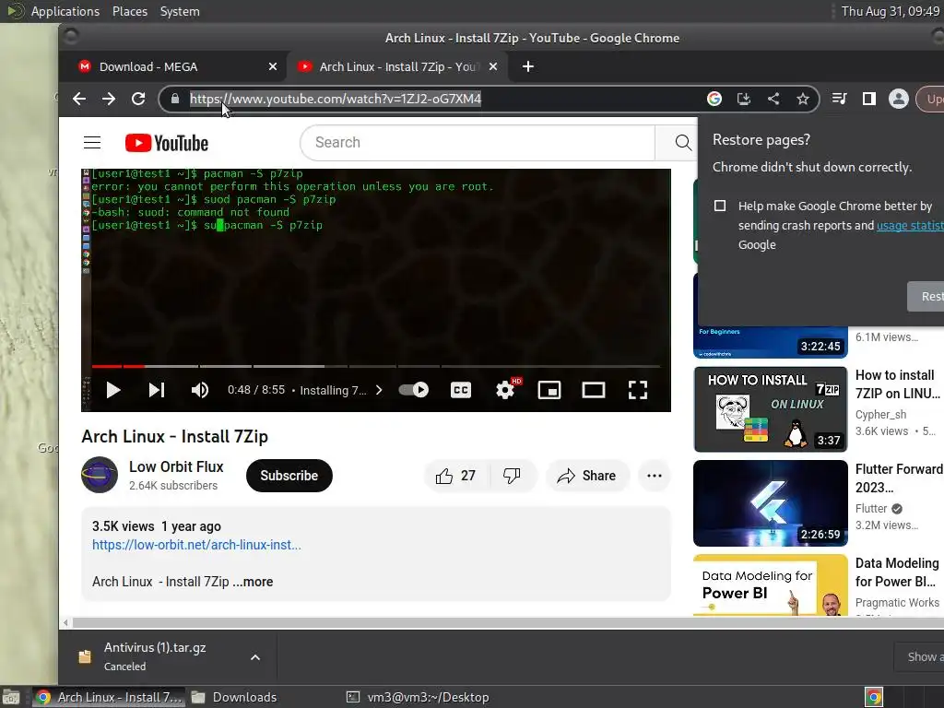Viewport: 944px width, 708px height.
Task: Open 'How to install 7ZIP on LINU...' title
Action: 897,384
